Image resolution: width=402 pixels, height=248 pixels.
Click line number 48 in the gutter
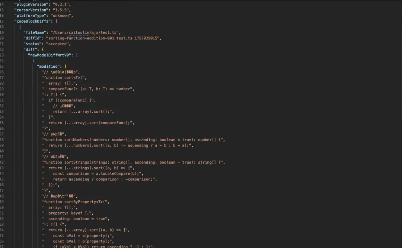(2, 196)
